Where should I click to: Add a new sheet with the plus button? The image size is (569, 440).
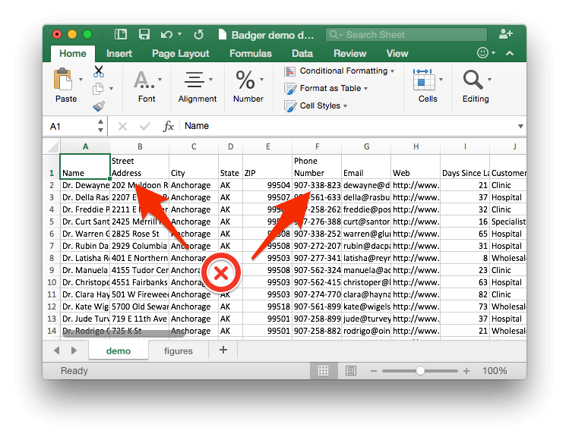pyautogui.click(x=223, y=350)
